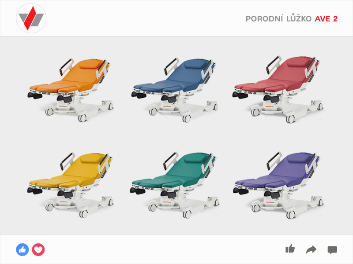Select the red birthing bed image

click(278, 90)
